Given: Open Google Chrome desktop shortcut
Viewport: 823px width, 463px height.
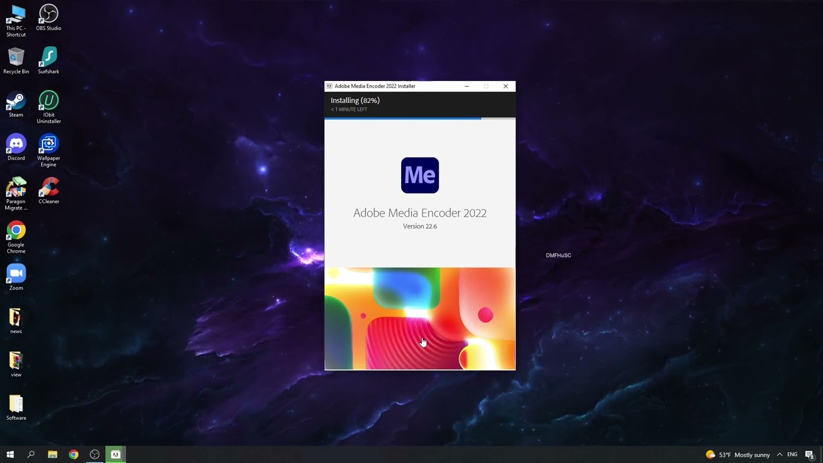Looking at the screenshot, I should coord(16,237).
